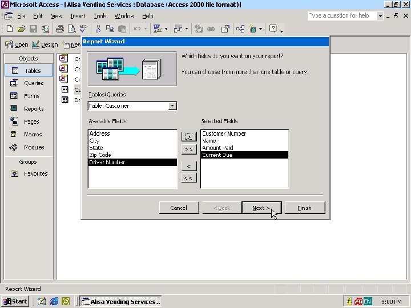Screen dimensions: 411x308
Task: Open the File menu
Action: (x=21, y=16)
